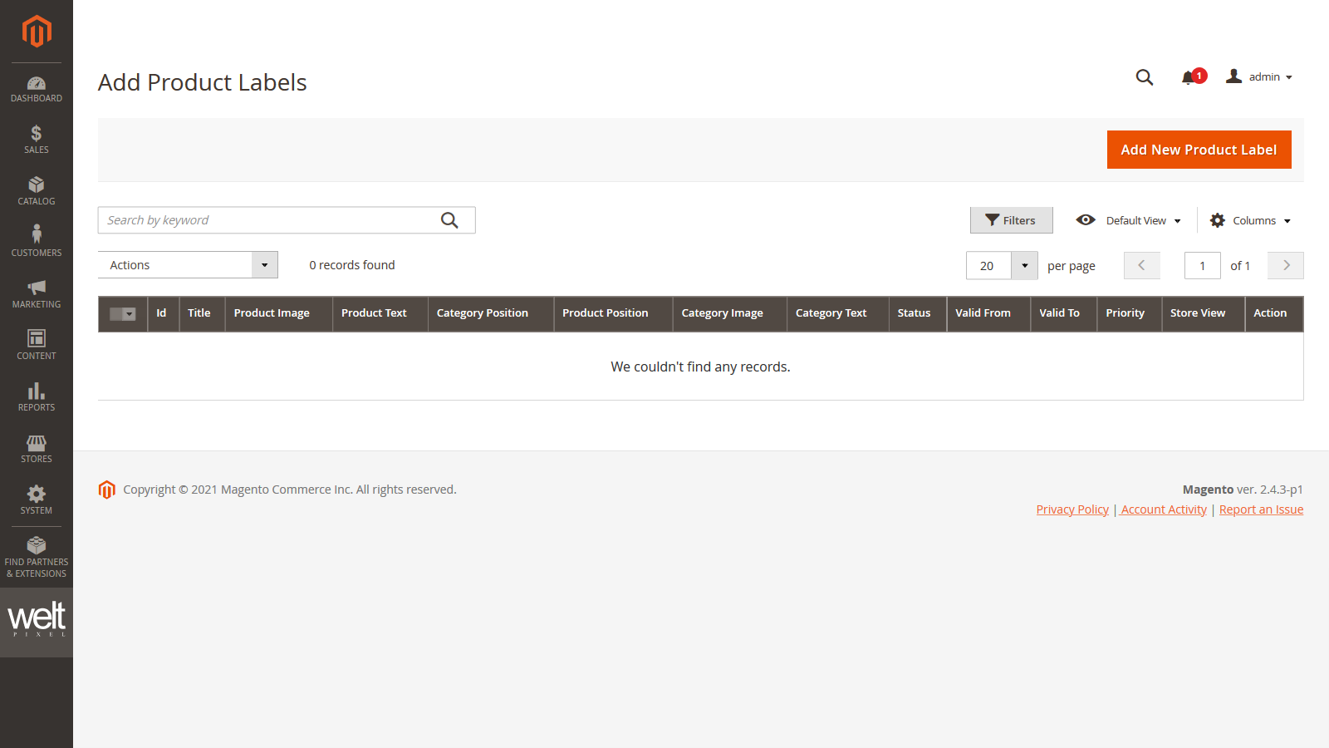Click the '0 records found' text
Viewport: 1329px width, 748px height.
click(x=352, y=265)
